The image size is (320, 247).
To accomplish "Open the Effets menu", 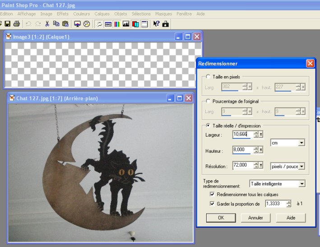I will (x=63, y=14).
